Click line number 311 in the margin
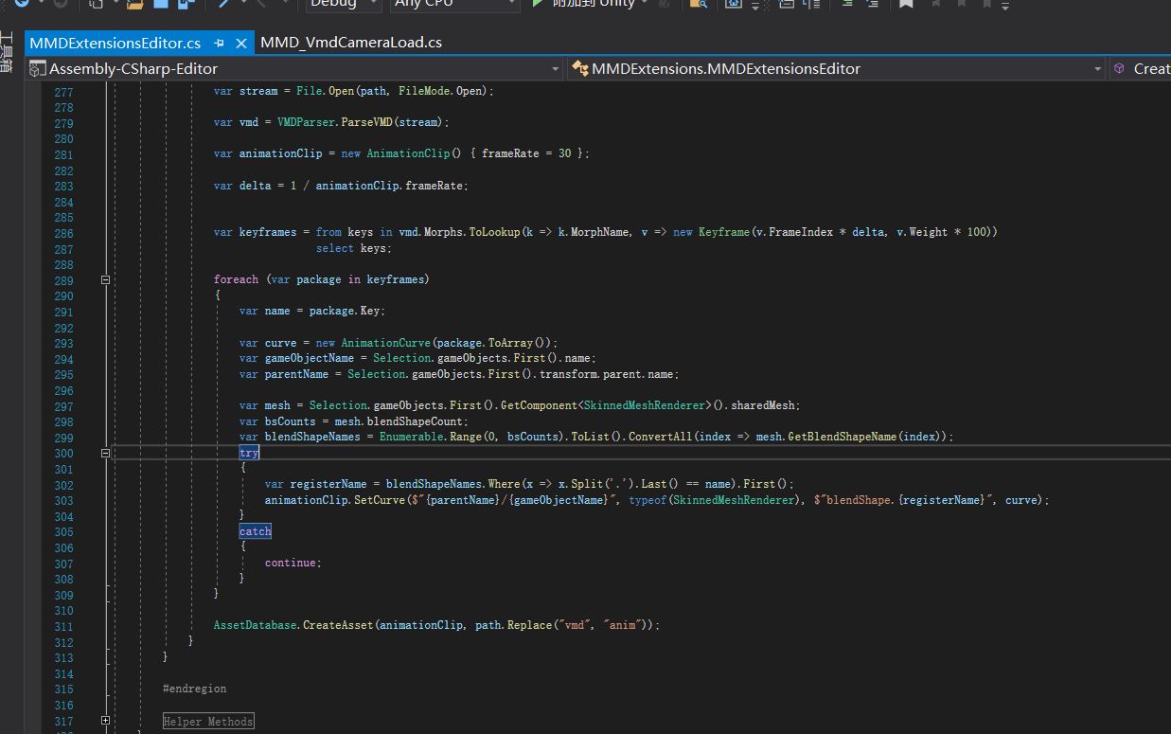This screenshot has height=734, width=1171. [x=63, y=626]
